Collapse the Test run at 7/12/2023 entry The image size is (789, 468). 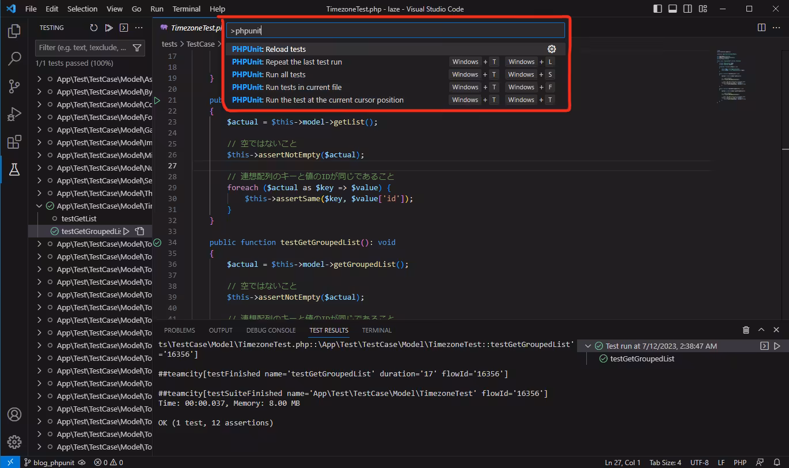[587, 346]
